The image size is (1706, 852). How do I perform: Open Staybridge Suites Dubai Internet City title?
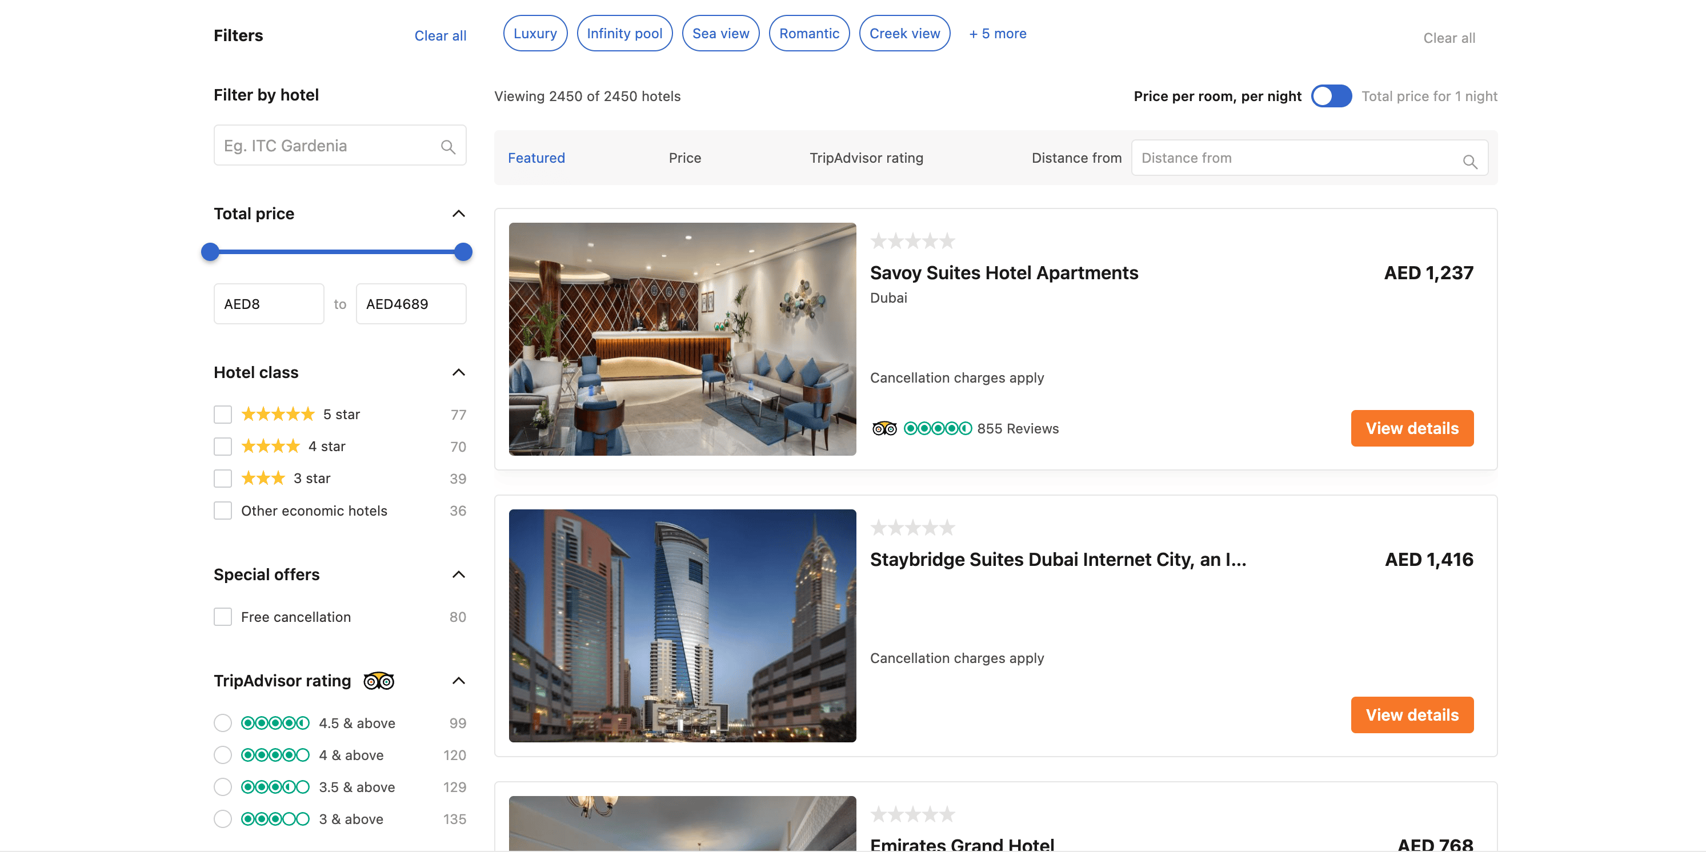[x=1058, y=560]
